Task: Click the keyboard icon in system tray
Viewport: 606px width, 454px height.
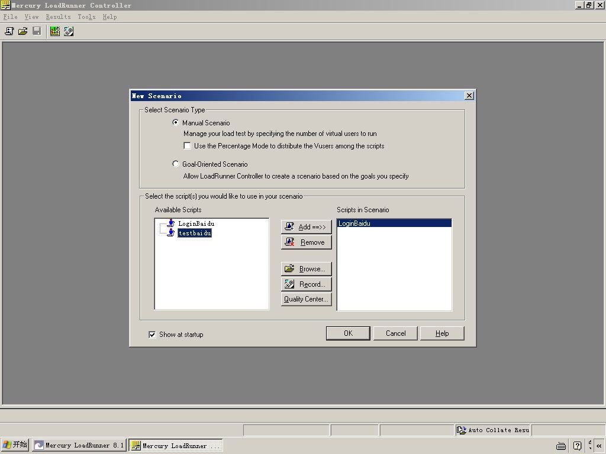Action: (x=561, y=446)
